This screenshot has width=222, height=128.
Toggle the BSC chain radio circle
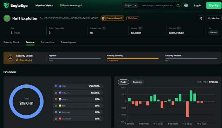tap(56, 106)
